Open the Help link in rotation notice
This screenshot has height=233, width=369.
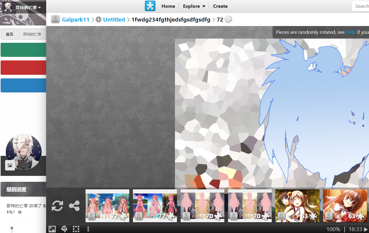tap(351, 32)
